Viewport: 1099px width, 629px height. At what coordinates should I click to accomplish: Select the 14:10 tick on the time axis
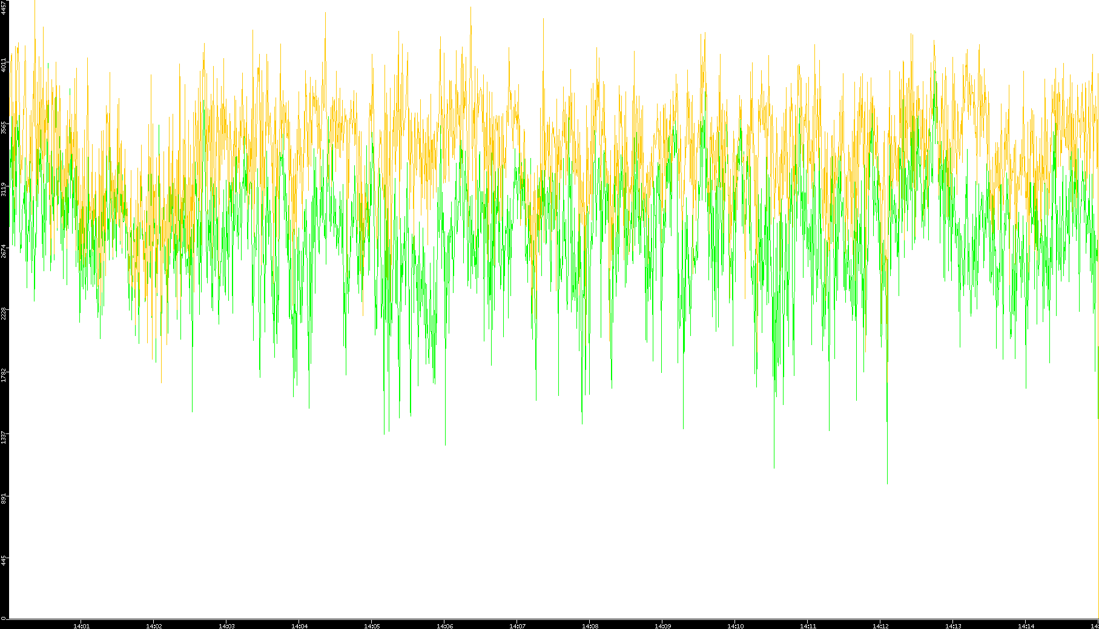click(735, 626)
